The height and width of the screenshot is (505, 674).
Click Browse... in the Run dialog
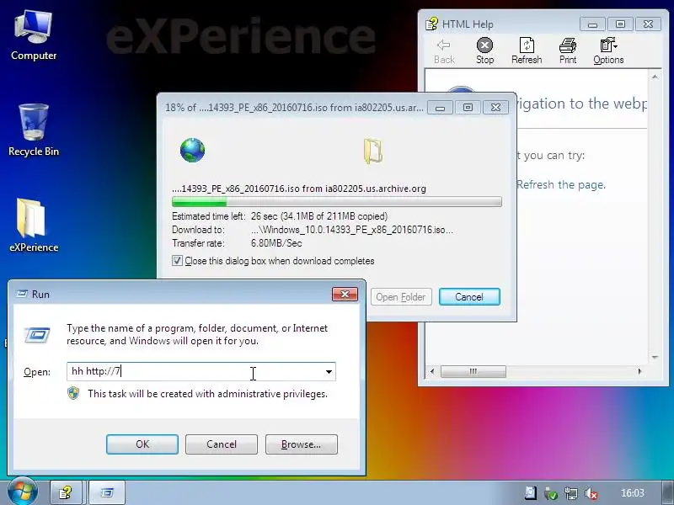302,444
